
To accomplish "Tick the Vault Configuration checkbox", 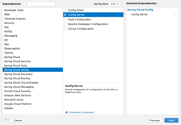I will point(65,19).
